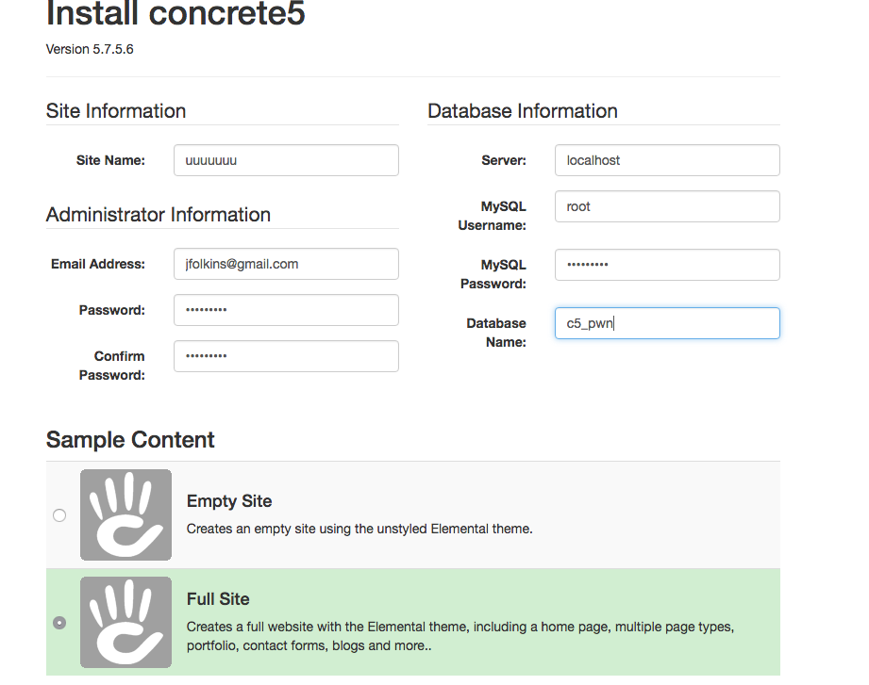Focus the Site Name input field
Image resolution: width=869 pixels, height=685 pixels.
point(286,160)
